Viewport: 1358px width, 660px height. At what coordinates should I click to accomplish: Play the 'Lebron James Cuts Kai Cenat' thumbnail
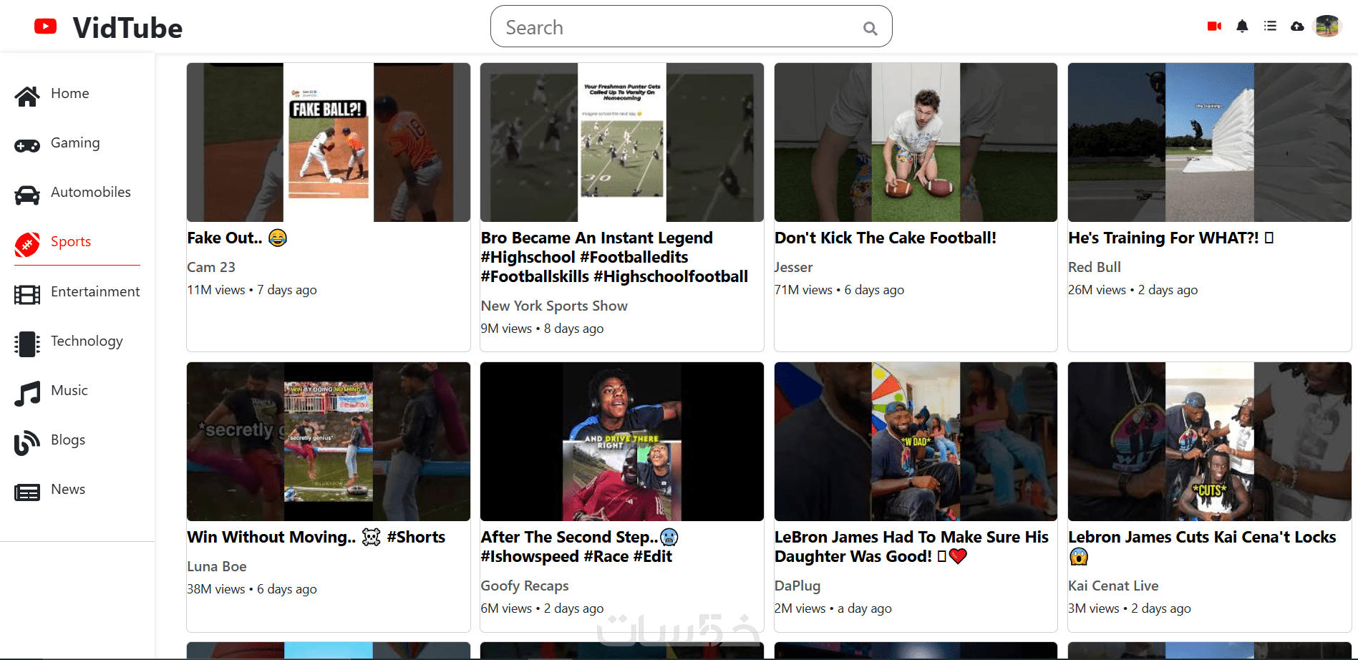click(x=1209, y=442)
